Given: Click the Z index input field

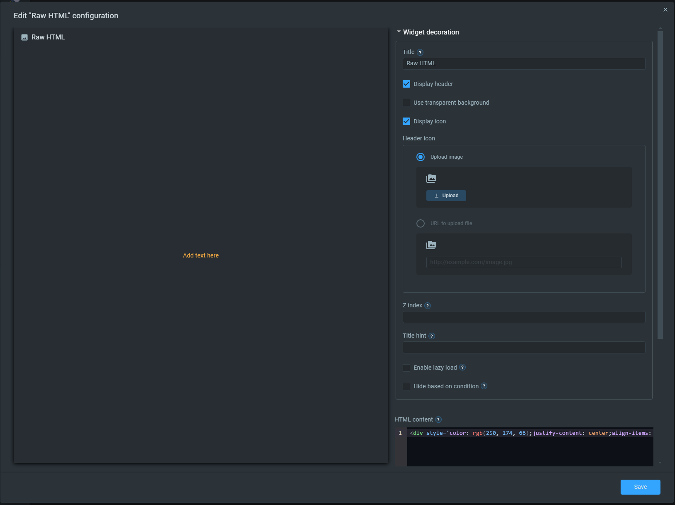Looking at the screenshot, I should (524, 317).
